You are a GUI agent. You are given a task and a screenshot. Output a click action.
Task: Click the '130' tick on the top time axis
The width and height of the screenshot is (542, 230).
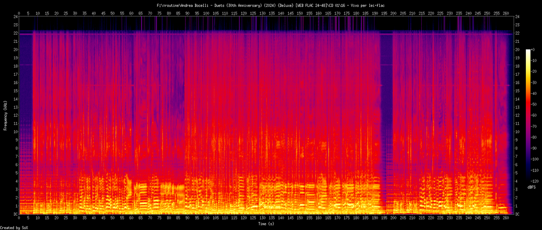tap(263, 13)
